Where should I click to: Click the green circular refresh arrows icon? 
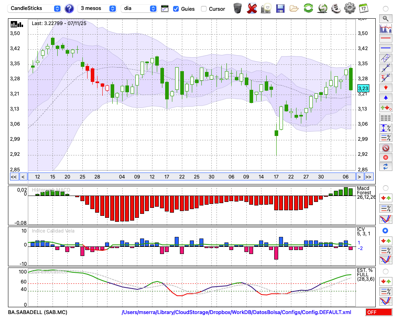pyautogui.click(x=308, y=8)
